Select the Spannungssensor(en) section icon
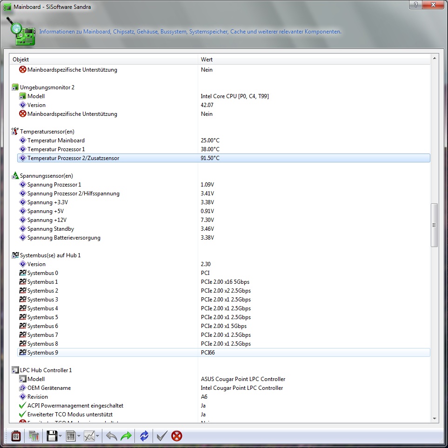Screen dimensions: 448x448 point(15,176)
